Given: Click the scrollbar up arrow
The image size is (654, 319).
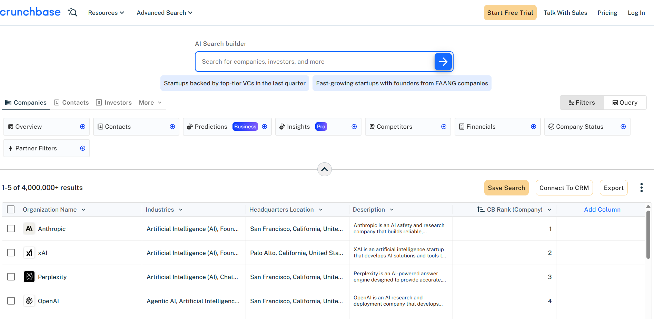Looking at the screenshot, I should pos(648,206).
